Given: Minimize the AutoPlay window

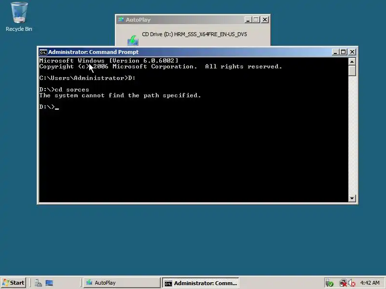Looking at the screenshot, I should coord(248,20).
